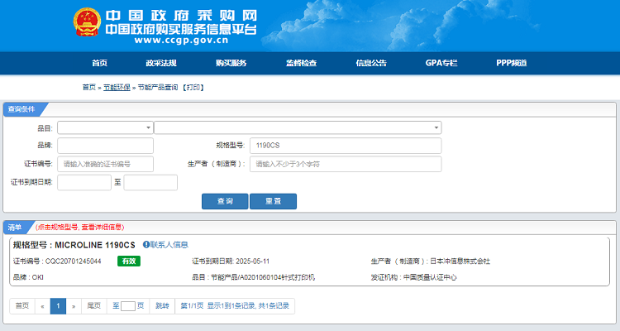The width and height of the screenshot is (620, 331).
Task: Open 信息公告 menu item
Action: click(x=371, y=63)
